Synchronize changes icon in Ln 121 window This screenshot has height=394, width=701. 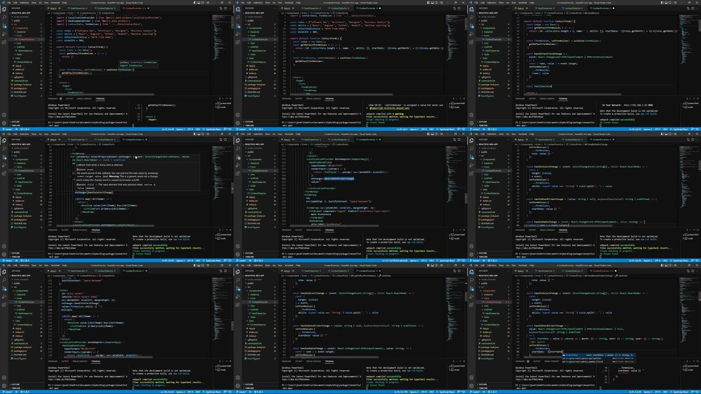coord(250,260)
